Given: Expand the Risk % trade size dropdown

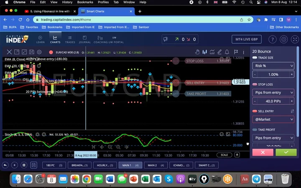Looking at the screenshot, I should click(x=273, y=66).
